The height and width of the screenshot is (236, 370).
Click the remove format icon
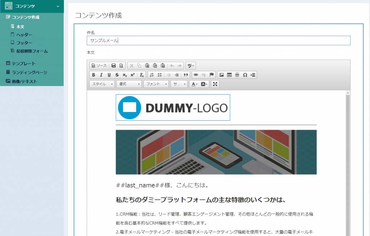point(142,75)
